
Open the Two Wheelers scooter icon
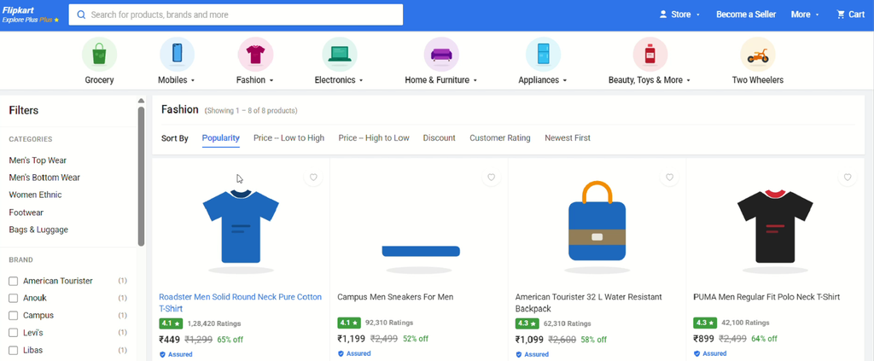click(758, 55)
